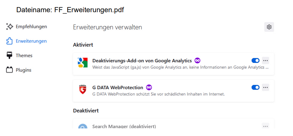The height and width of the screenshot is (136, 293).
Task: Open the three-dot menu for Google Analytics add-on
Action: [266, 61]
